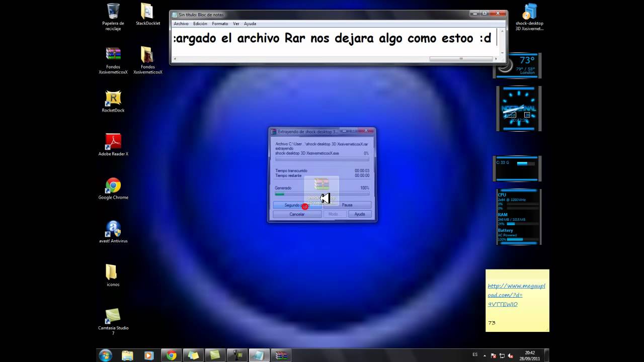The width and height of the screenshot is (644, 362).
Task: Show hidden system tray icons arrow
Action: click(486, 355)
